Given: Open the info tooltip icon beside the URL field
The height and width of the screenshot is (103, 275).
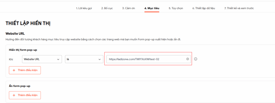Looking at the screenshot, I should 196,59.
